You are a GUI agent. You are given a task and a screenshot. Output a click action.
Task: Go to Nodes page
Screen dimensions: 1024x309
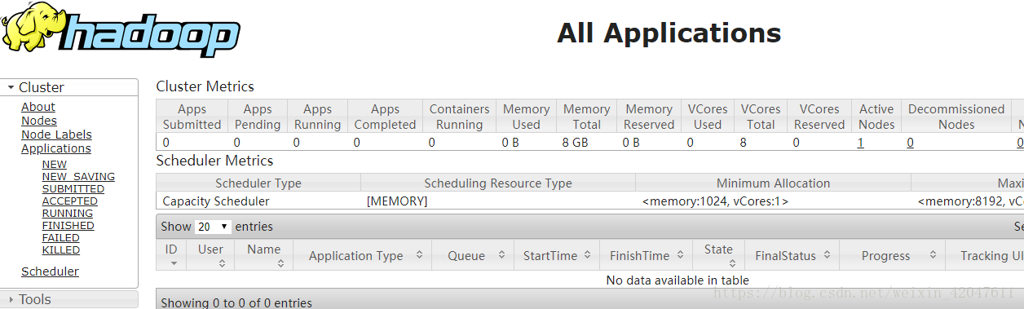(x=39, y=121)
